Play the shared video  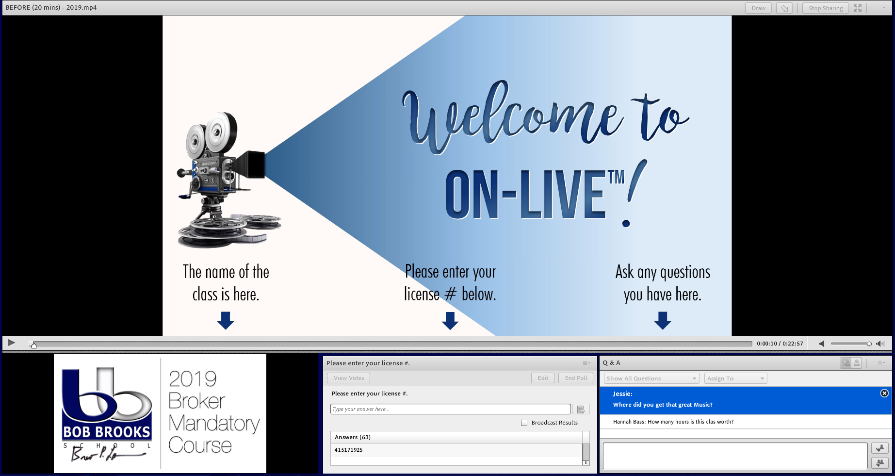(11, 343)
